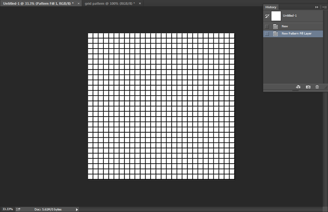Close the grid pattern document tab
This screenshot has height=212, width=328.
pyautogui.click(x=140, y=3)
